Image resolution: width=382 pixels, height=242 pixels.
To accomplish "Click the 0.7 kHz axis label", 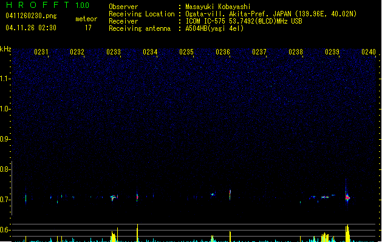I will click(5, 200).
